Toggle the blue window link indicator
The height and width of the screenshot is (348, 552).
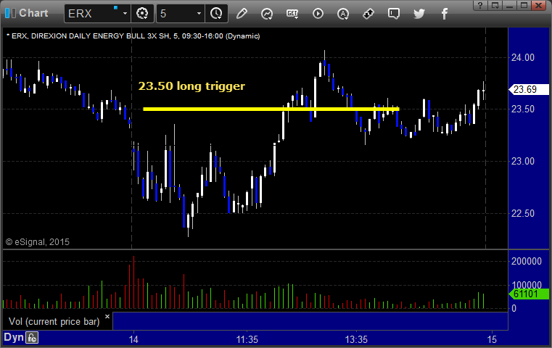point(115,7)
